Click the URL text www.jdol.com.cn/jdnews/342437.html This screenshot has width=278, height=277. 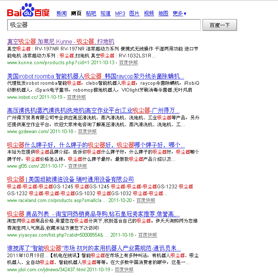pyautogui.click(x=46, y=269)
